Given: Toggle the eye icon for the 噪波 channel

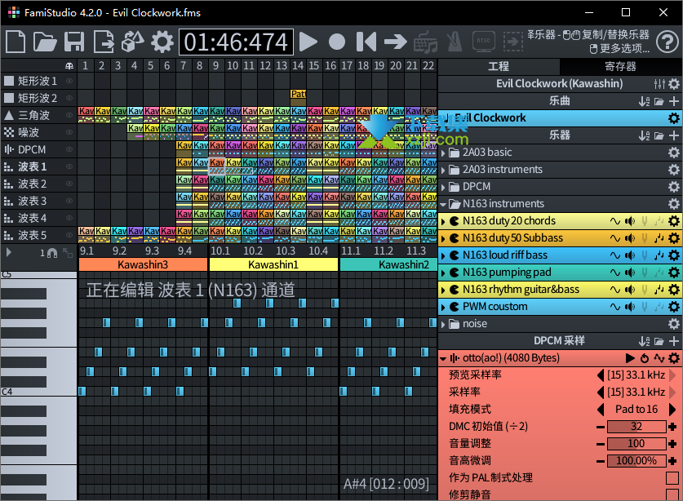Looking at the screenshot, I should click(x=69, y=132).
